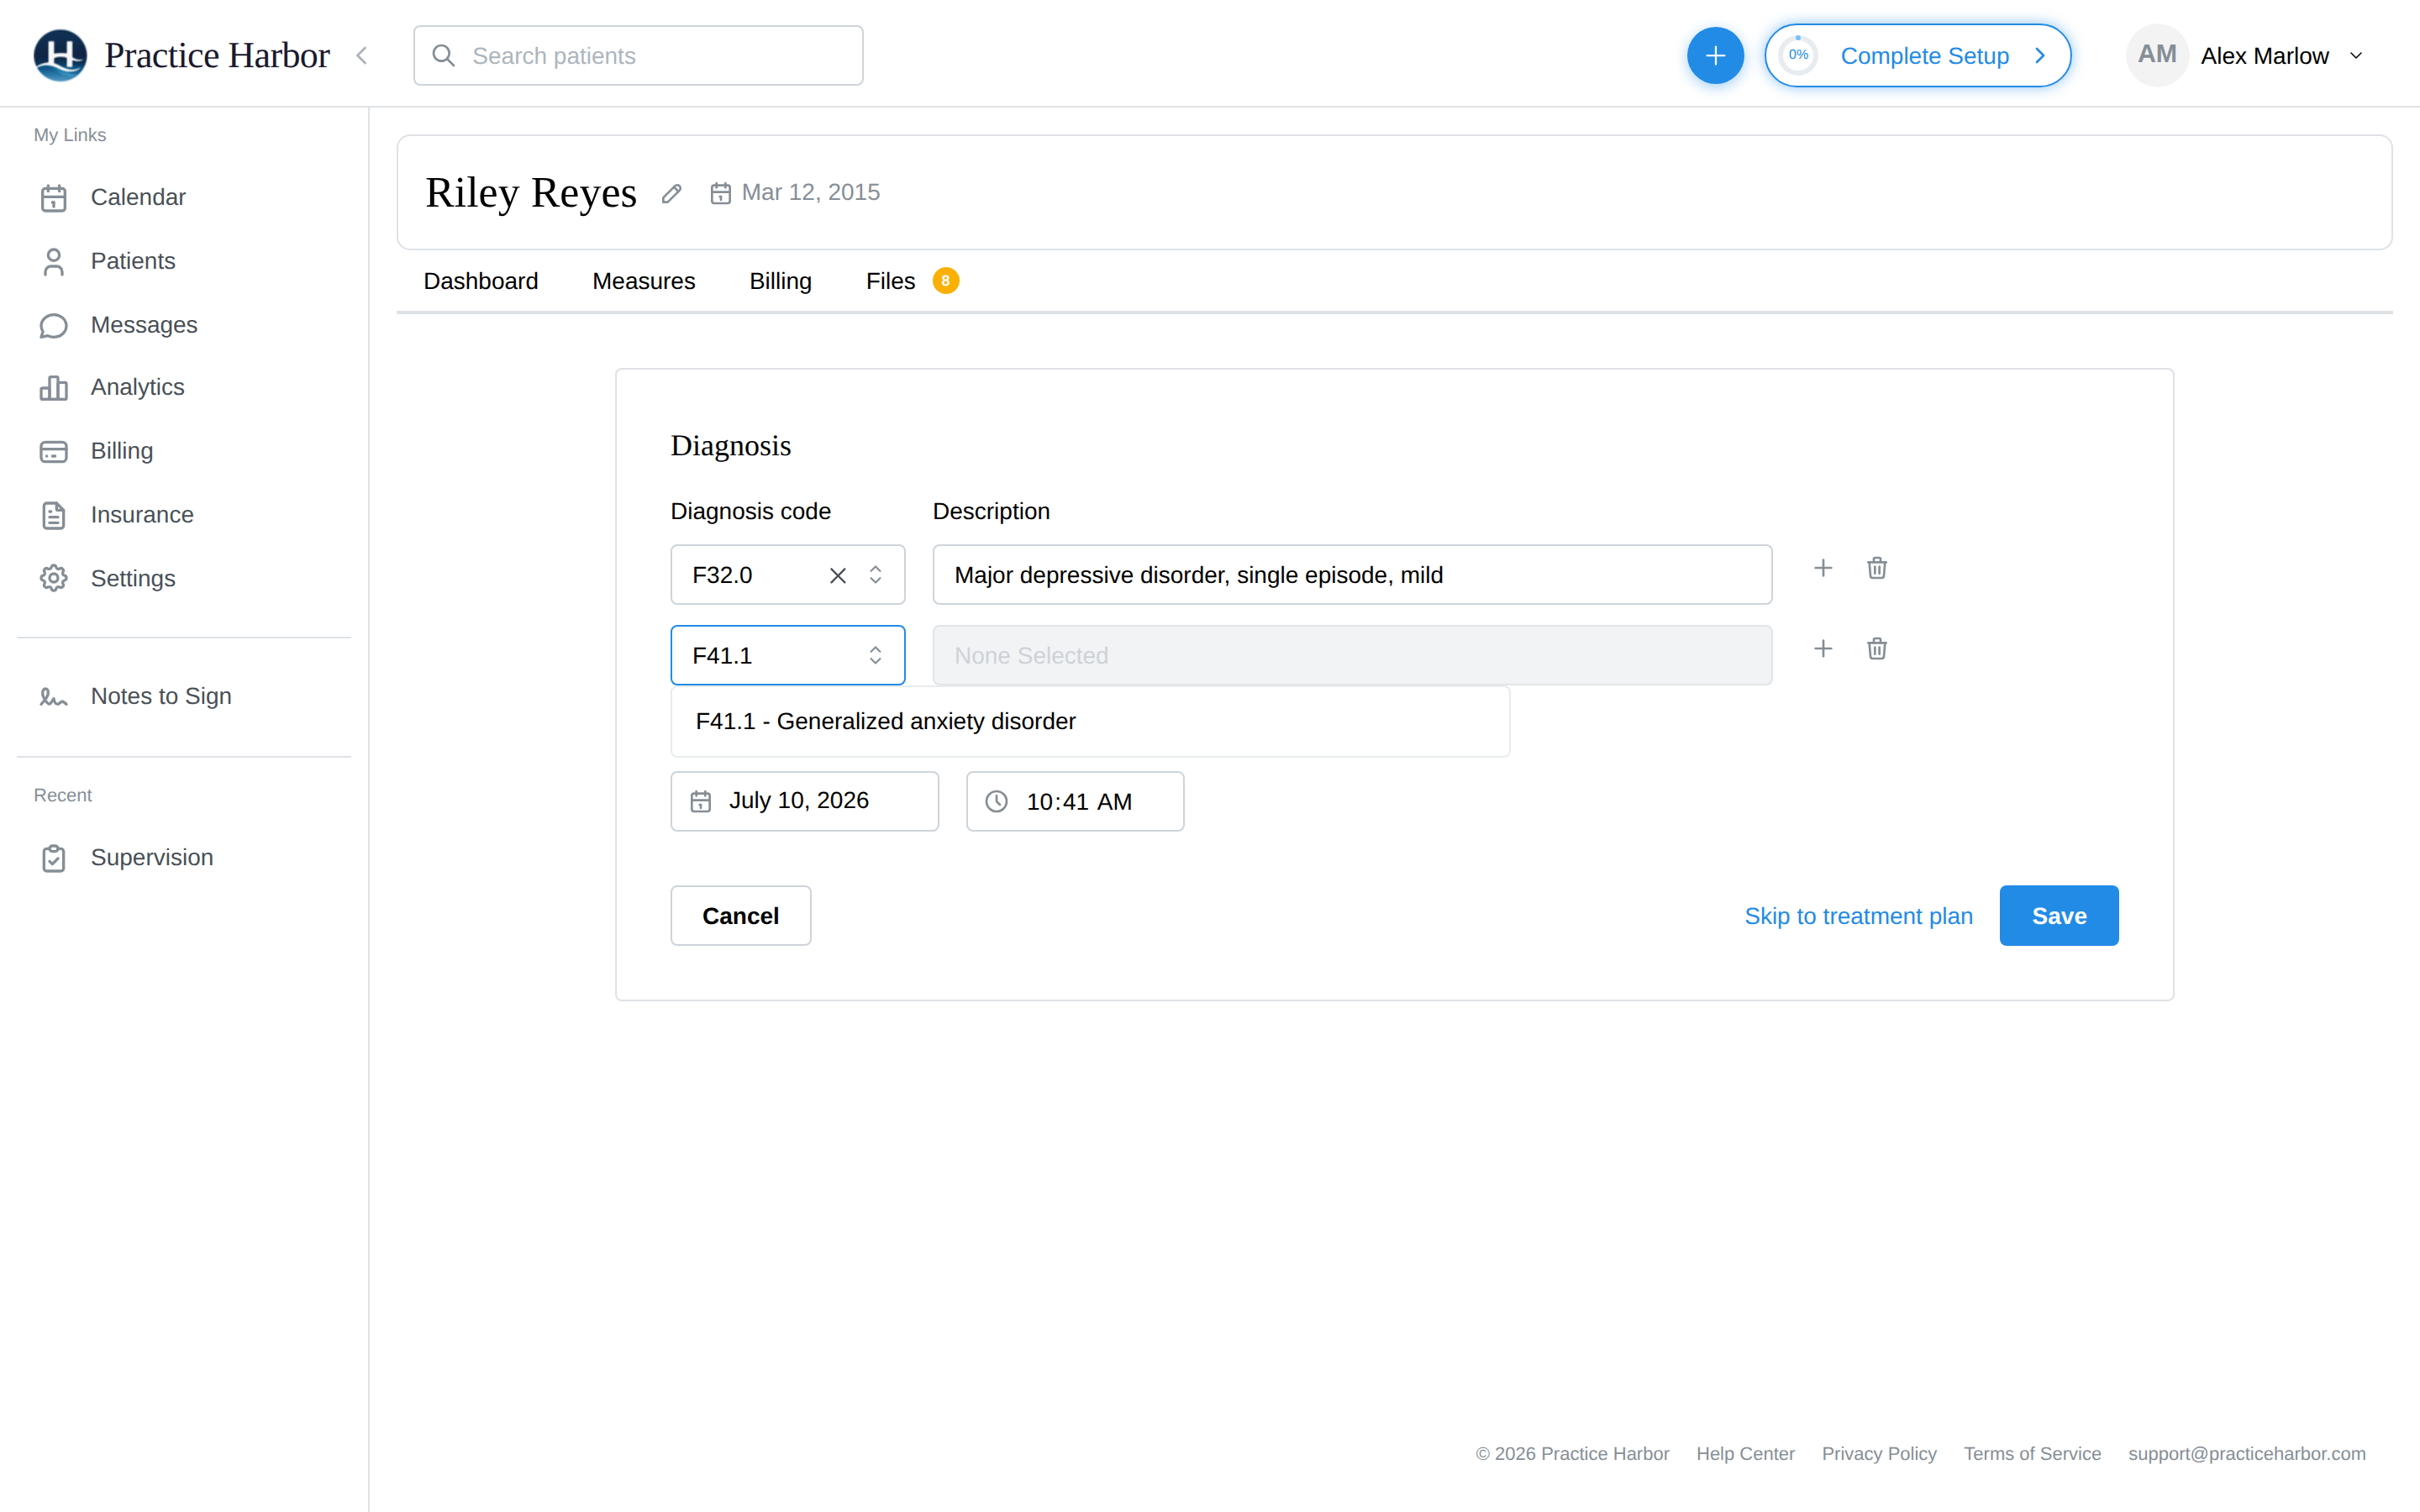Clear the F32.0 diagnosis code
The image size is (2420, 1512).
coord(838,575)
